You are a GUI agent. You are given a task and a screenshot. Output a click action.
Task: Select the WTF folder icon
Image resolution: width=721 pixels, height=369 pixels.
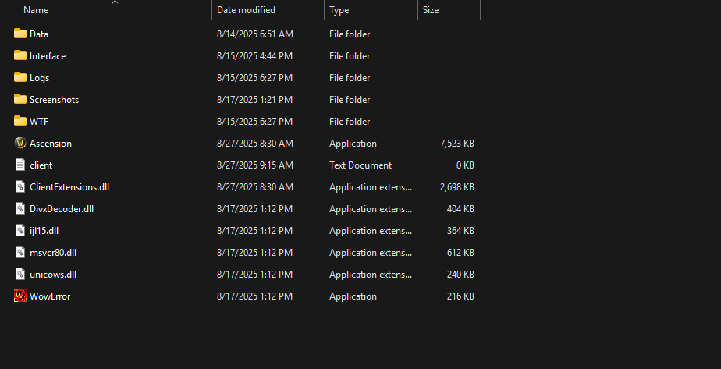(x=20, y=122)
